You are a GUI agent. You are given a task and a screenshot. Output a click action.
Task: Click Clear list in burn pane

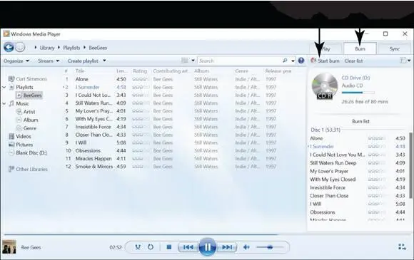(353, 61)
